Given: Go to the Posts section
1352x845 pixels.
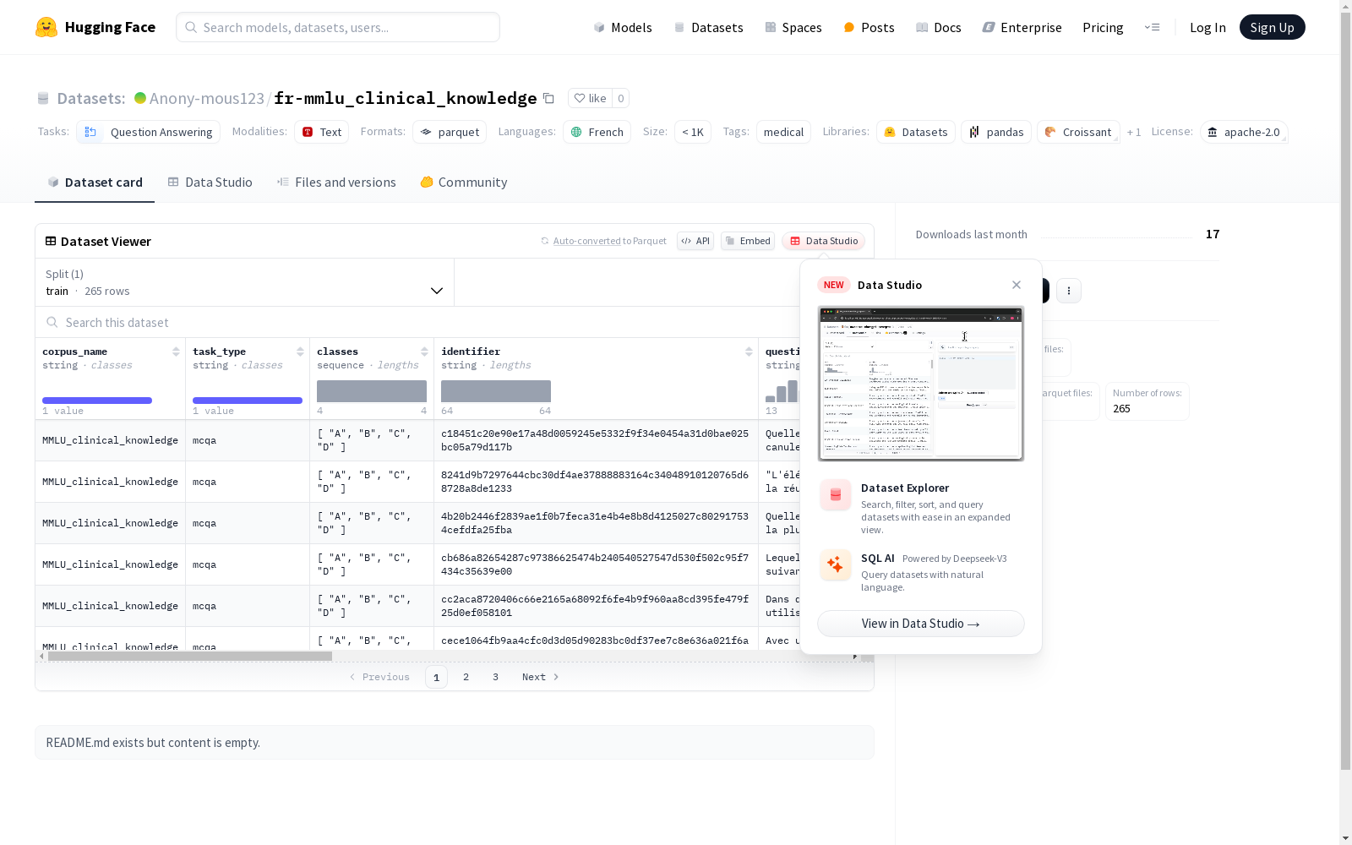Looking at the screenshot, I should pos(869,27).
